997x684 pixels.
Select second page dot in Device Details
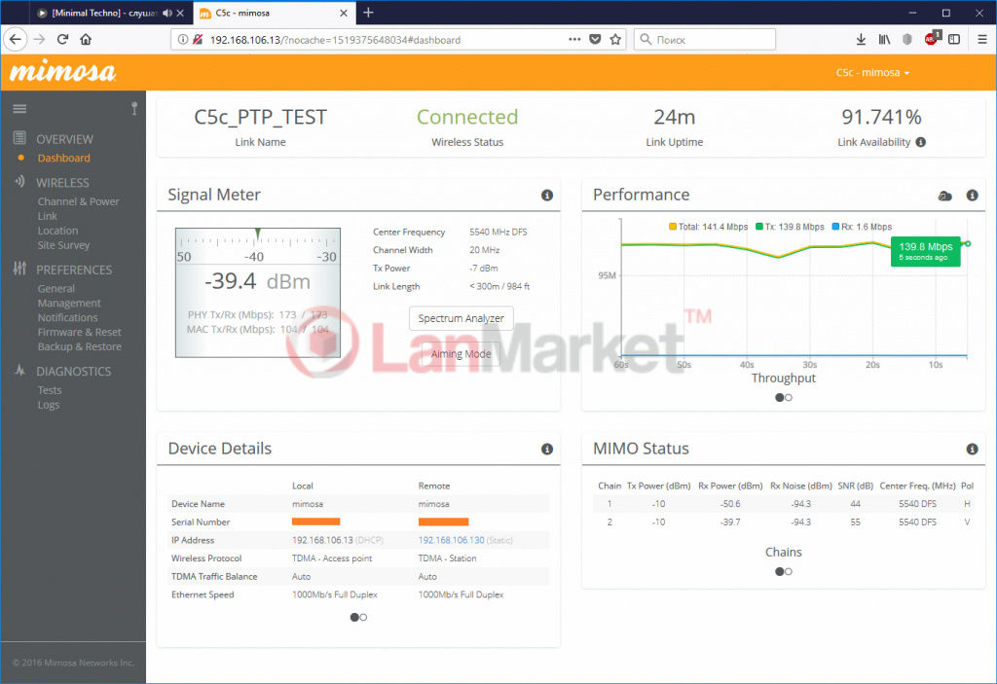pyautogui.click(x=363, y=617)
